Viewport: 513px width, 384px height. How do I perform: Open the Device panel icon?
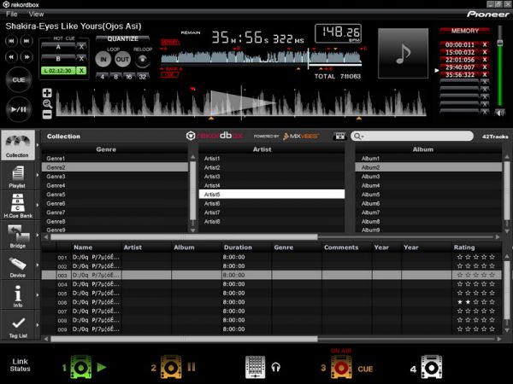17,263
